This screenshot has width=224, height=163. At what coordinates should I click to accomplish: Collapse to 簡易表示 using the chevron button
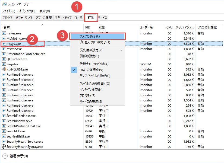5,156
